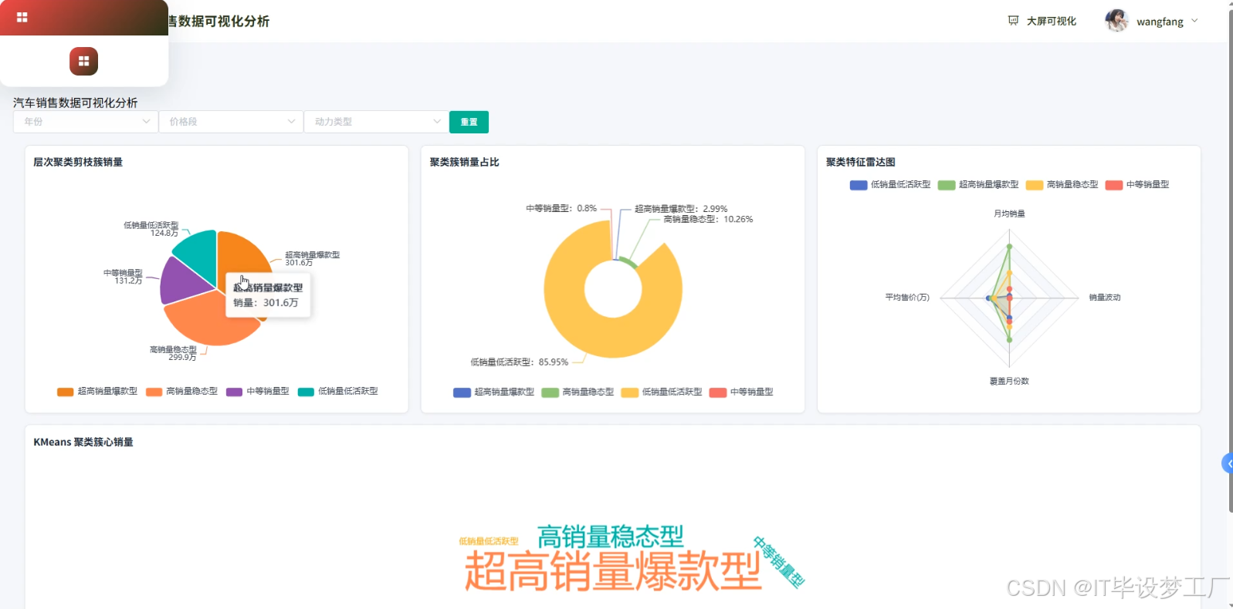Toggle 低销量低活跃型 legend in donut chart

[x=662, y=392]
